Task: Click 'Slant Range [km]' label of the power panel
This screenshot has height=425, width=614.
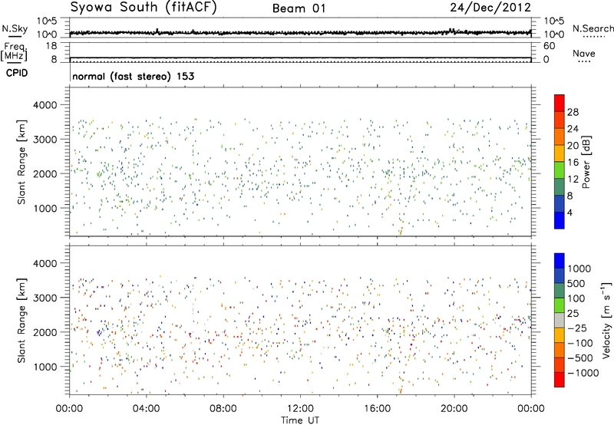Action: click(22, 162)
